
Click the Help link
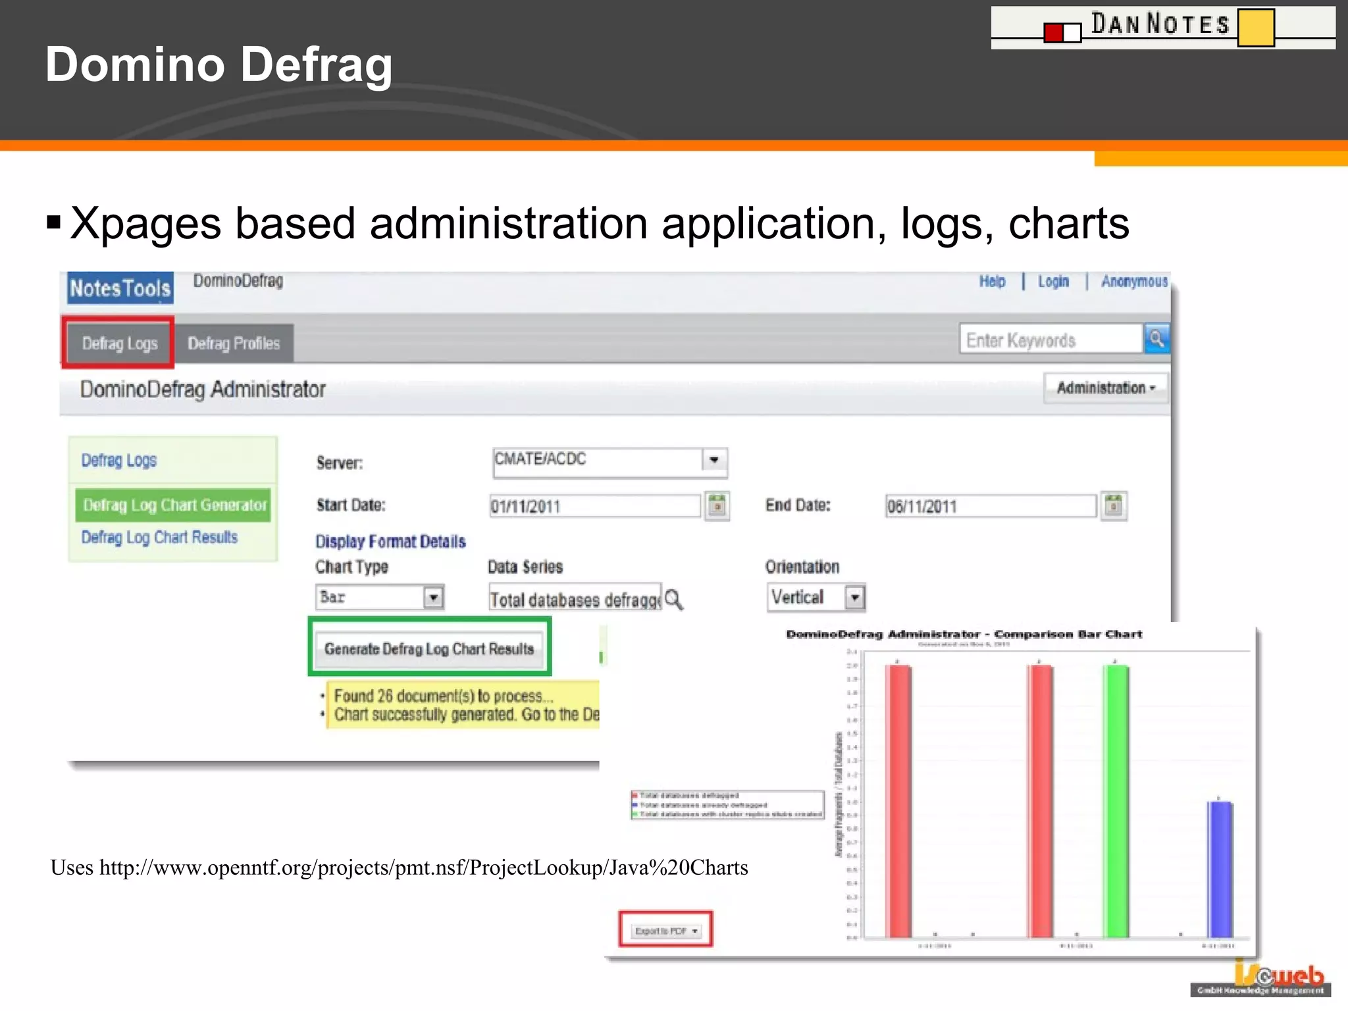point(992,282)
